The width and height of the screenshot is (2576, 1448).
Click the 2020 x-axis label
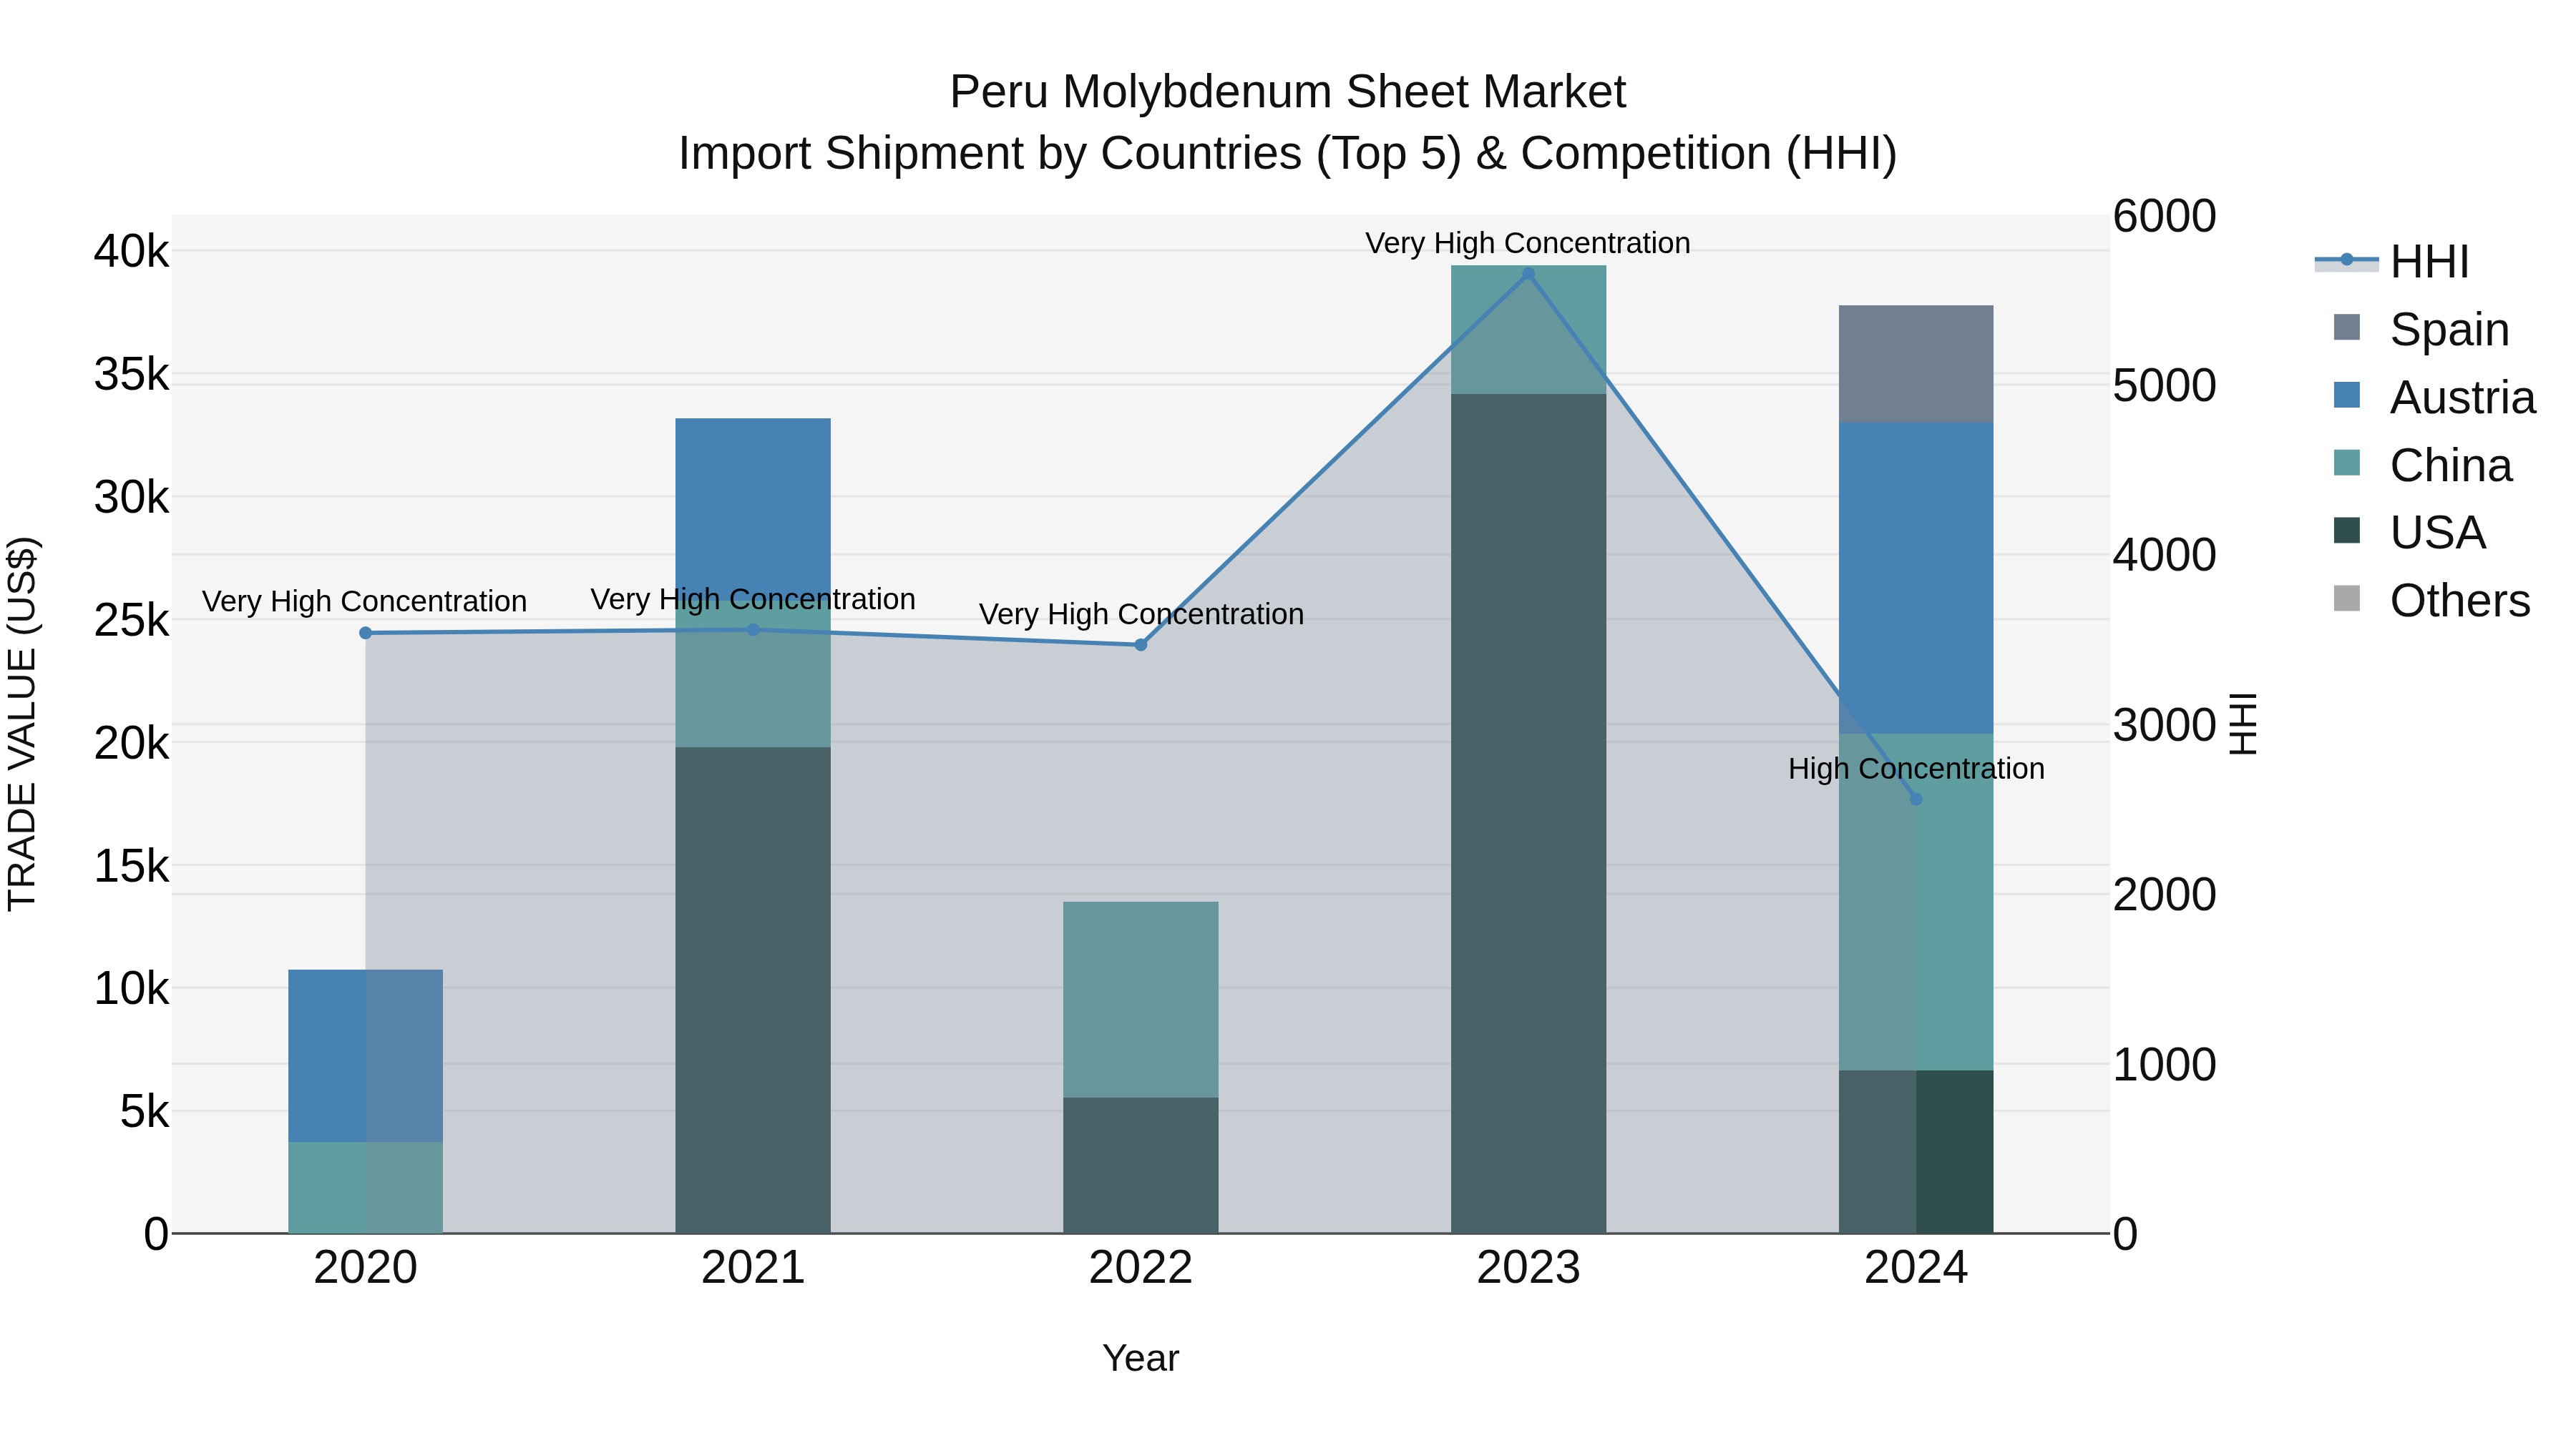365,1268
